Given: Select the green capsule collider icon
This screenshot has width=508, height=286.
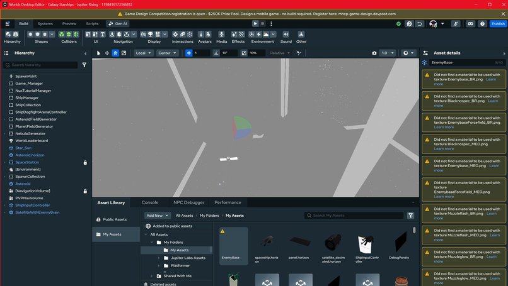Looking at the screenshot, I should coord(76,34).
